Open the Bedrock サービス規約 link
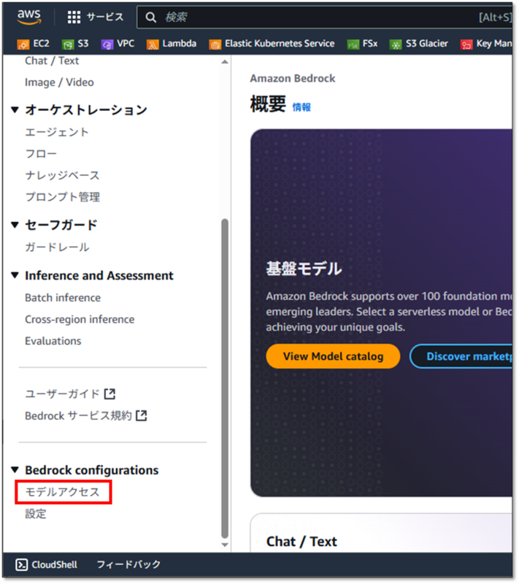Image resolution: width=519 pixels, height=584 pixels. pos(78,415)
